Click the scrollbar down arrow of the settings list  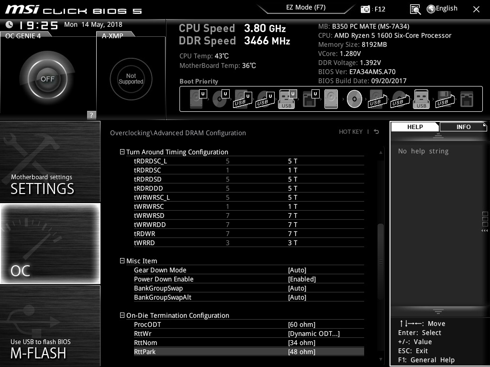[x=380, y=359]
